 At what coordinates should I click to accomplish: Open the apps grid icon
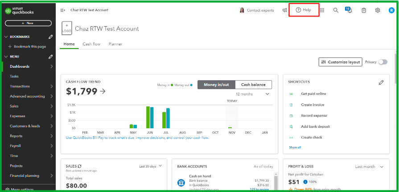coord(322,10)
